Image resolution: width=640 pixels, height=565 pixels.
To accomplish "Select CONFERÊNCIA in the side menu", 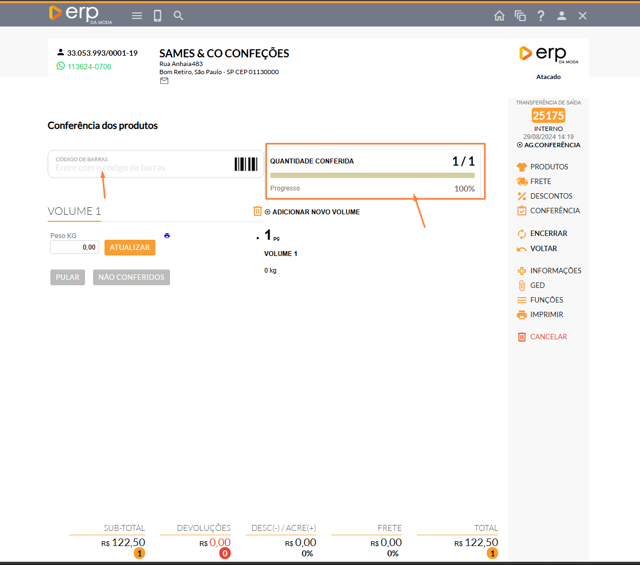I will pyautogui.click(x=554, y=211).
